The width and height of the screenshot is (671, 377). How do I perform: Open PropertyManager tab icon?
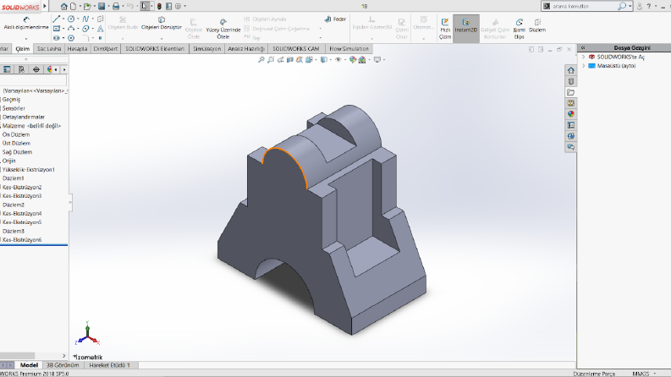(x=21, y=69)
